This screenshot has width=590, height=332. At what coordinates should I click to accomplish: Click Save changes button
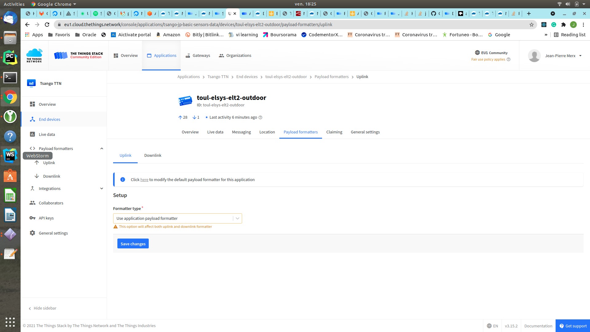tap(133, 243)
